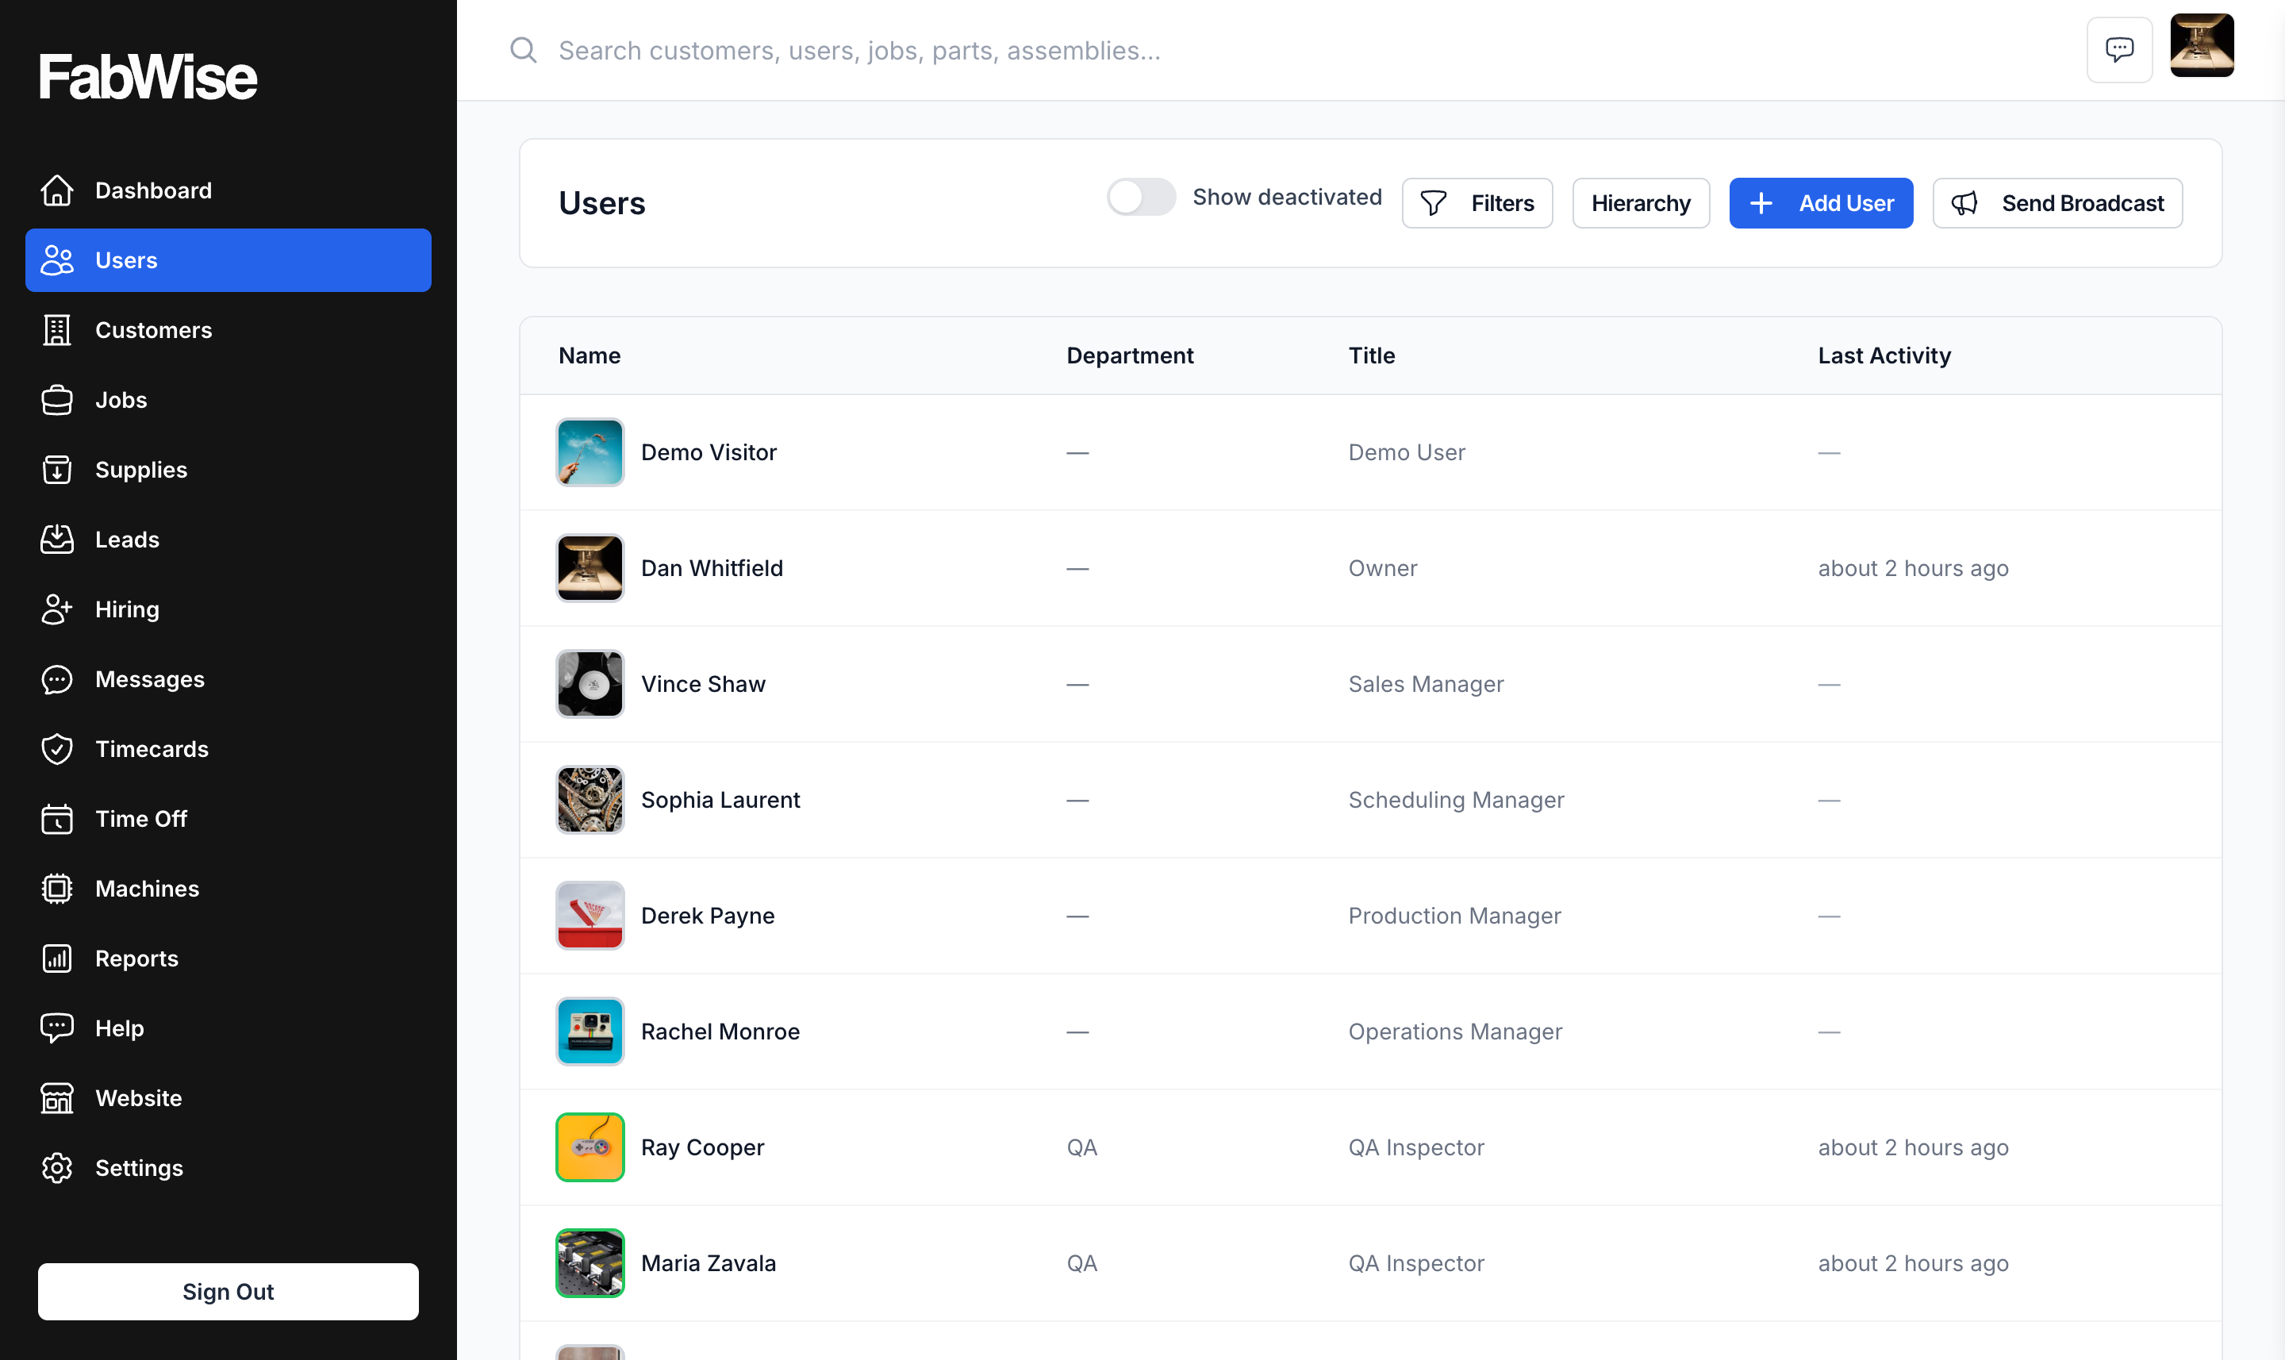This screenshot has width=2285, height=1360.
Task: Open the Machines page
Action: (x=228, y=889)
